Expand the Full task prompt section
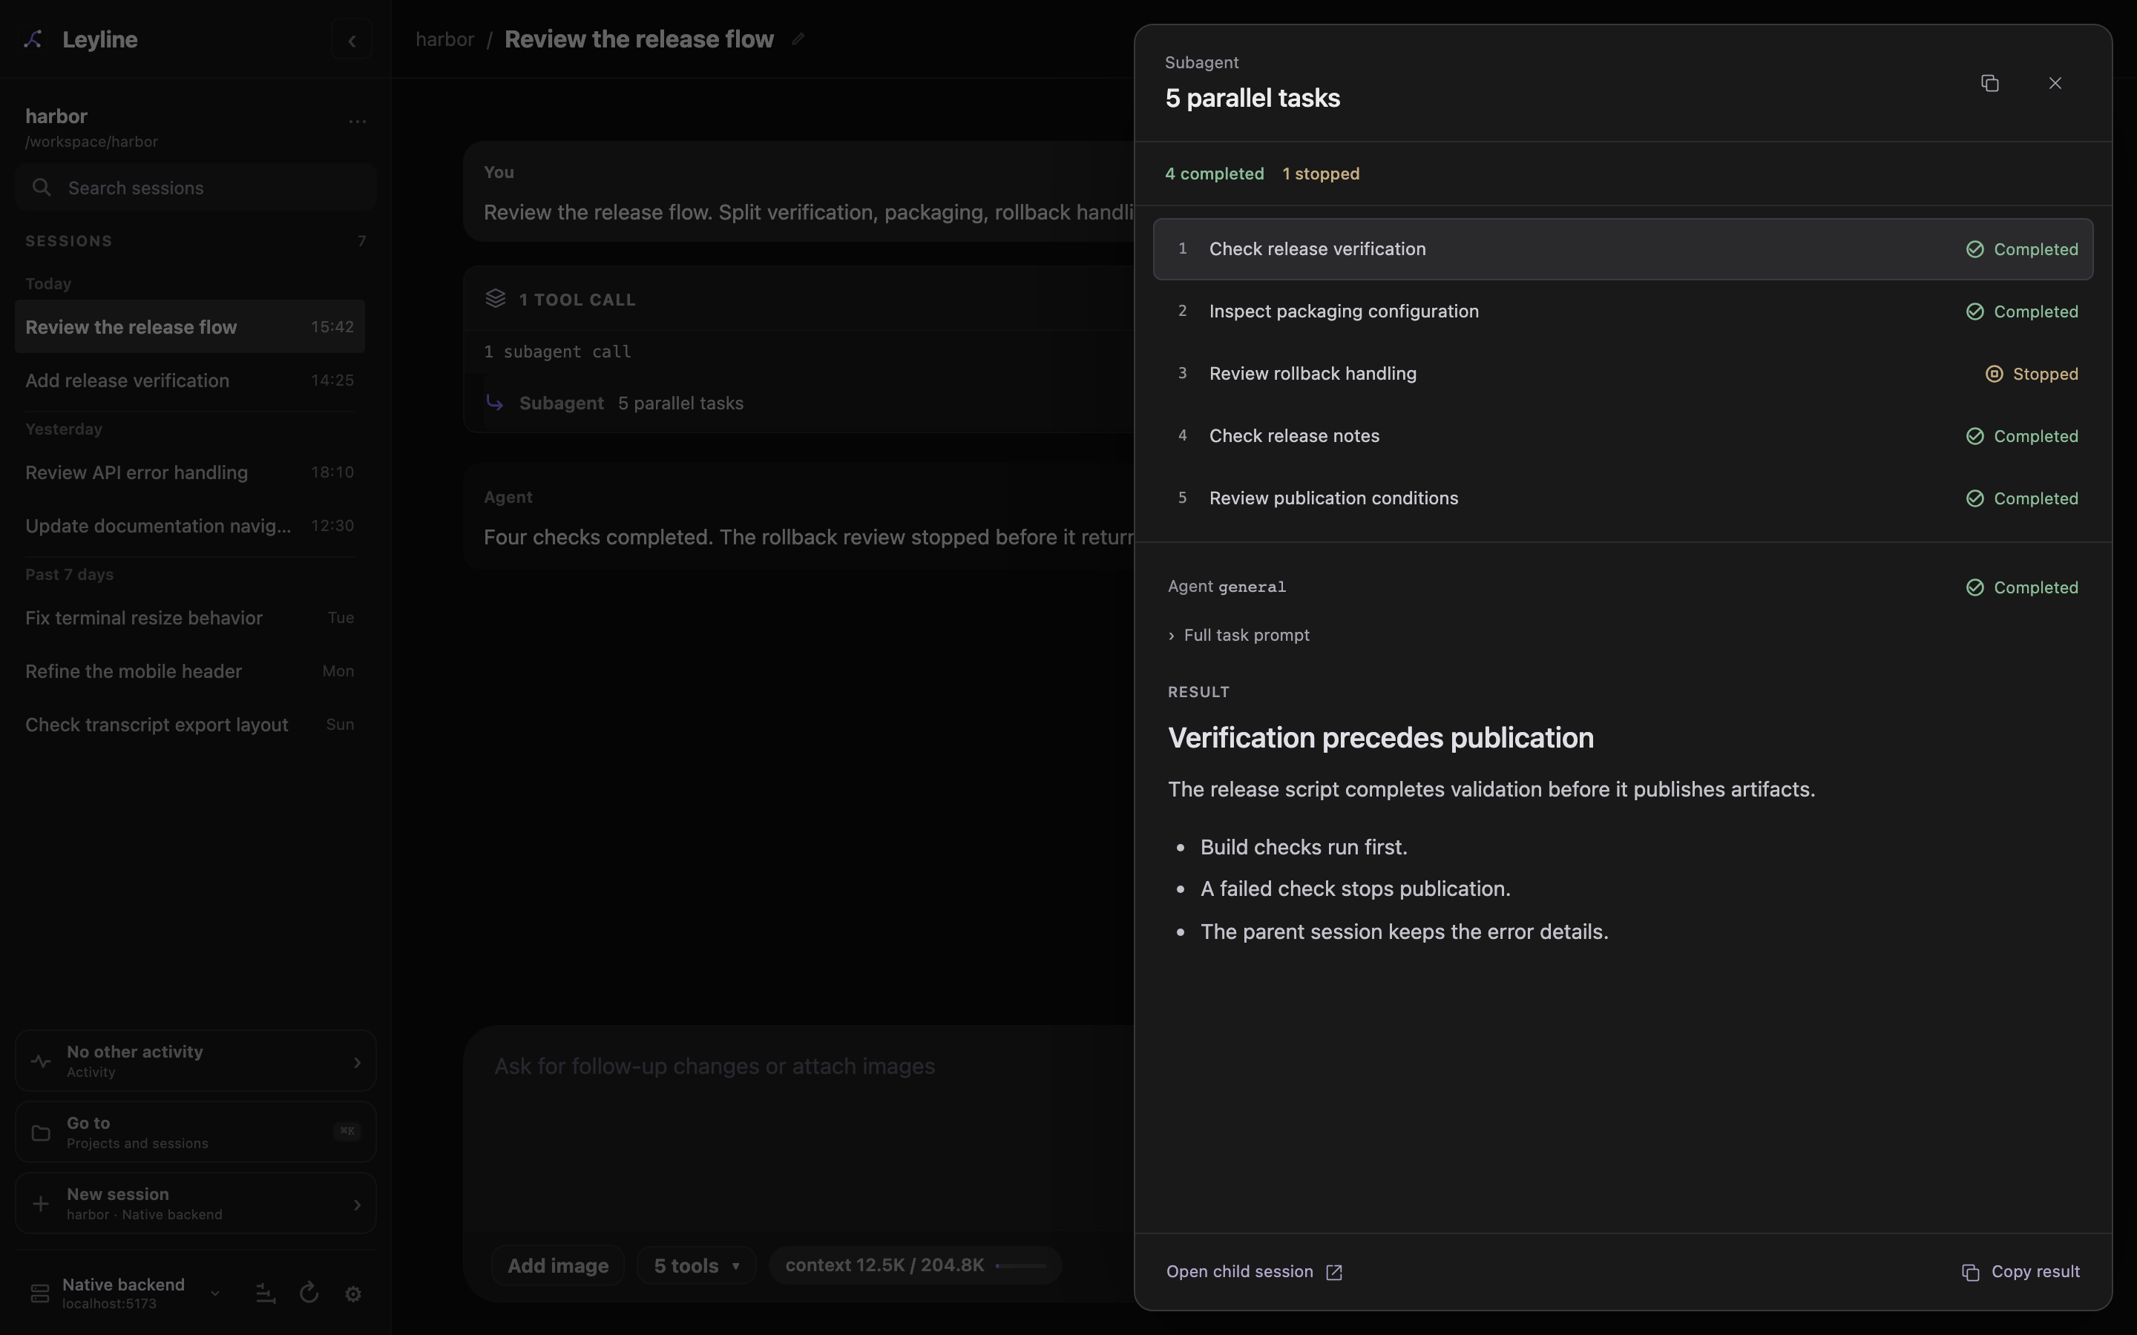Screen dimensions: 2137x1335 [1239, 635]
